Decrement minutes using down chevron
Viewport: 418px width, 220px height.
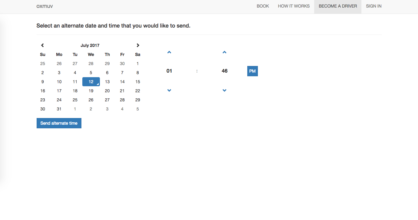point(224,90)
